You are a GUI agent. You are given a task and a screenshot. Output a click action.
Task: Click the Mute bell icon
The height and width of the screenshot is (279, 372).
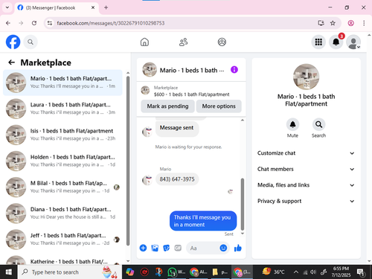click(292, 124)
